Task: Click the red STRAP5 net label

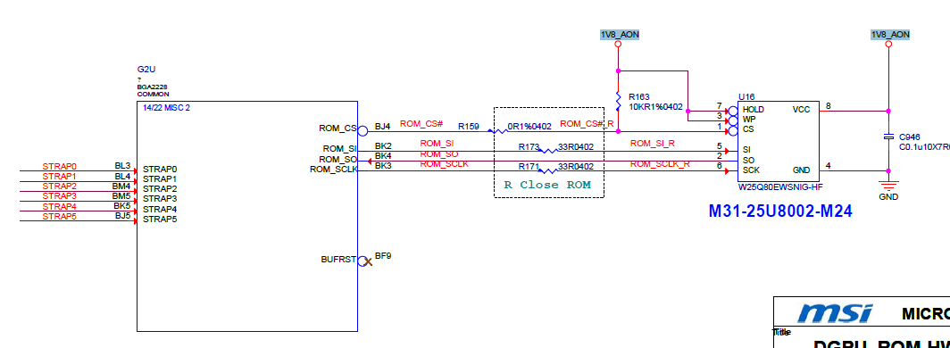Action: tap(59, 215)
